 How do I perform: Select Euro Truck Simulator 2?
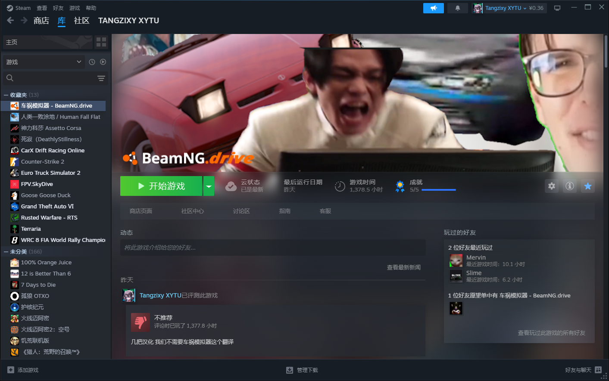[53, 173]
